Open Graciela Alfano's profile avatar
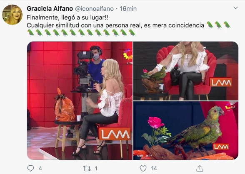 click(12, 15)
